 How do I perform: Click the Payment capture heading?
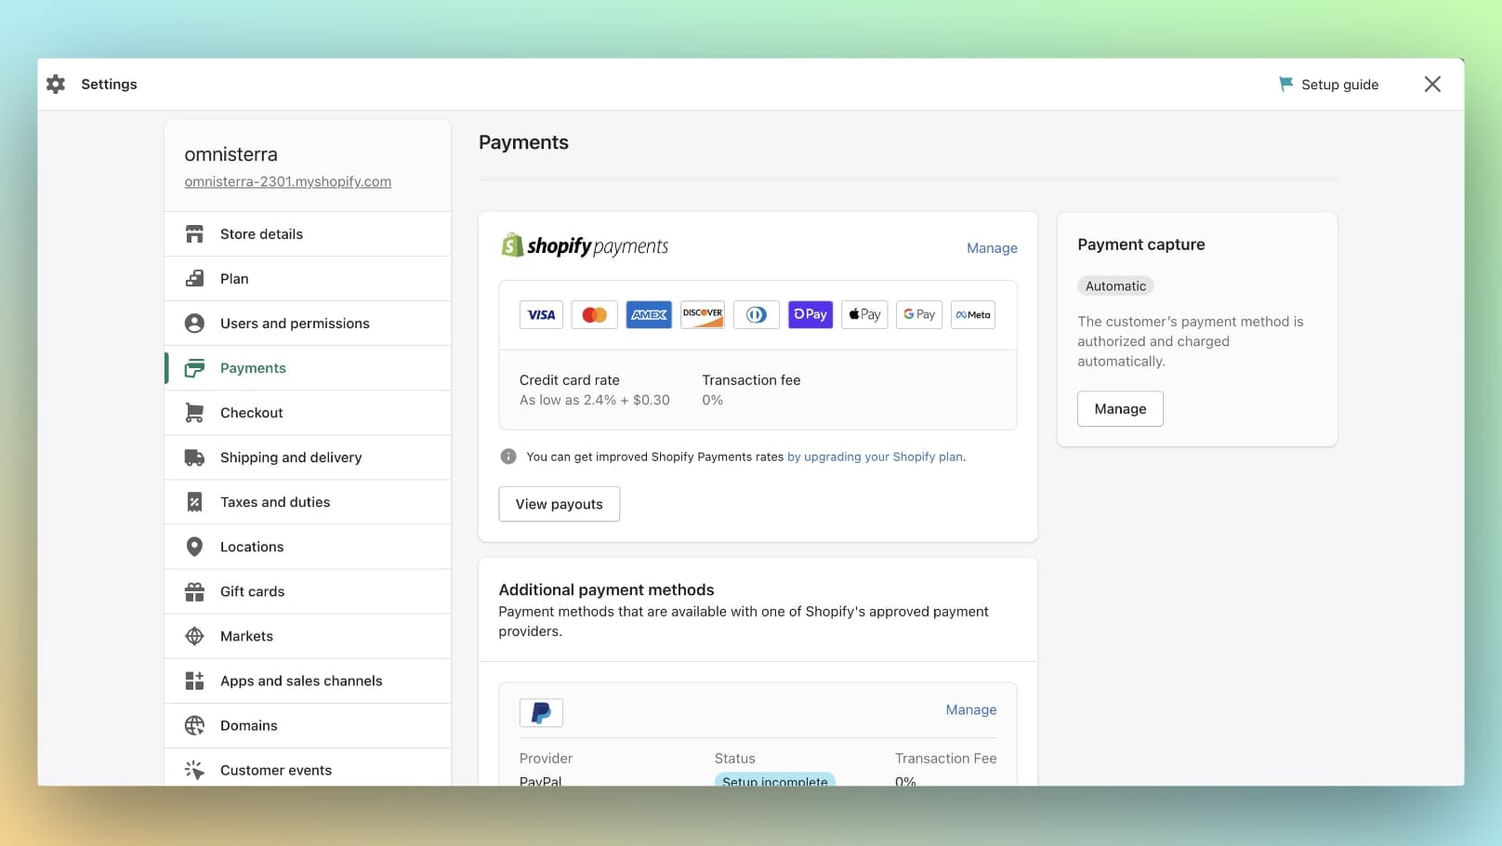point(1141,245)
